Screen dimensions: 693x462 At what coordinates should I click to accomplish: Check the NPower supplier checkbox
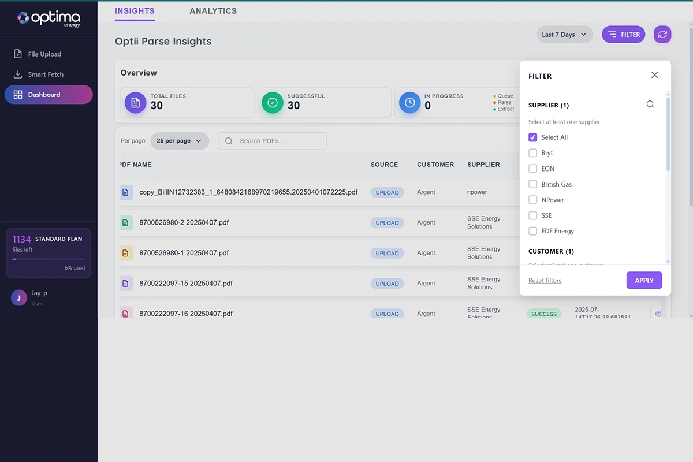click(533, 200)
